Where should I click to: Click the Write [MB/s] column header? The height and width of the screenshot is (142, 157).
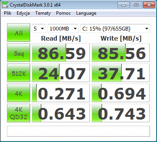pyautogui.click(x=121, y=38)
